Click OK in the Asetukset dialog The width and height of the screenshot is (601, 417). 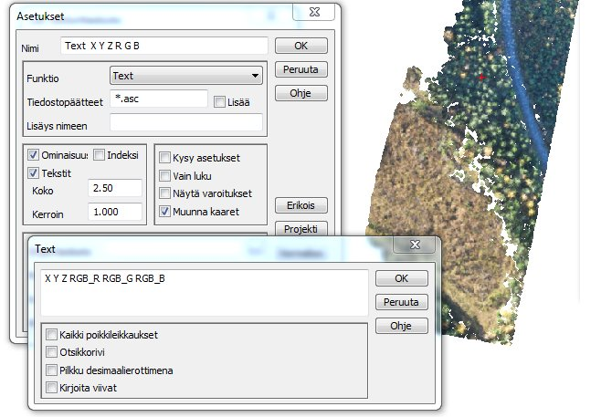point(301,46)
